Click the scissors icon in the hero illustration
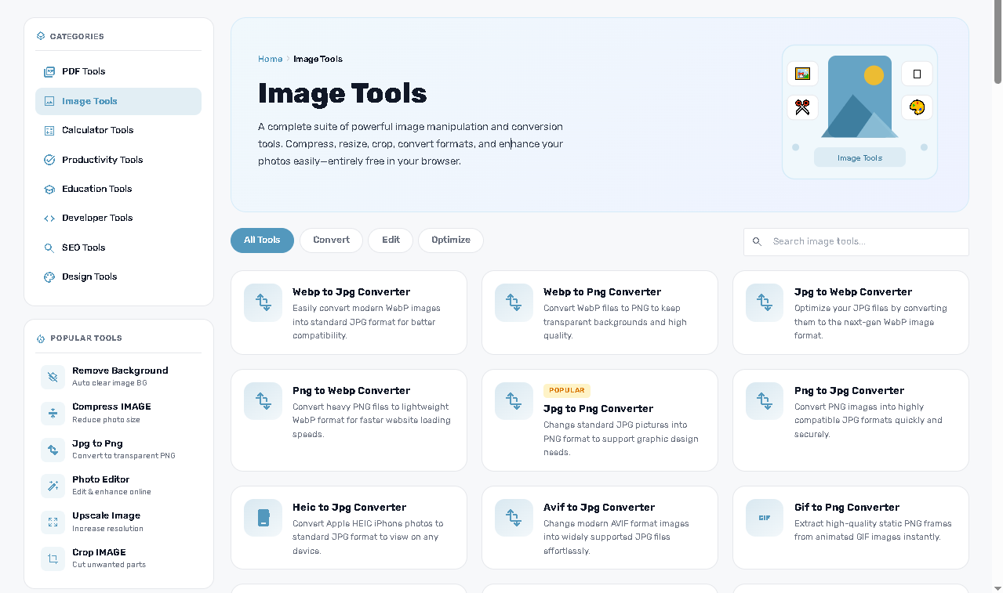This screenshot has height=593, width=1003. (802, 107)
